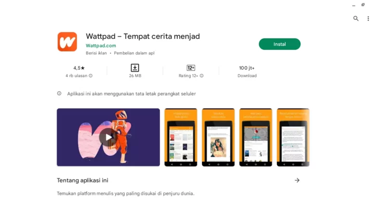The height and width of the screenshot is (202, 370).
Task: Open the Wattpad.com developer link
Action: (x=101, y=46)
